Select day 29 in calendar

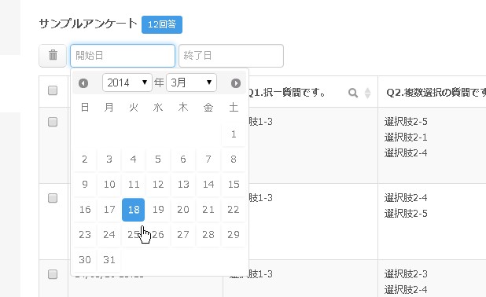(x=234, y=235)
